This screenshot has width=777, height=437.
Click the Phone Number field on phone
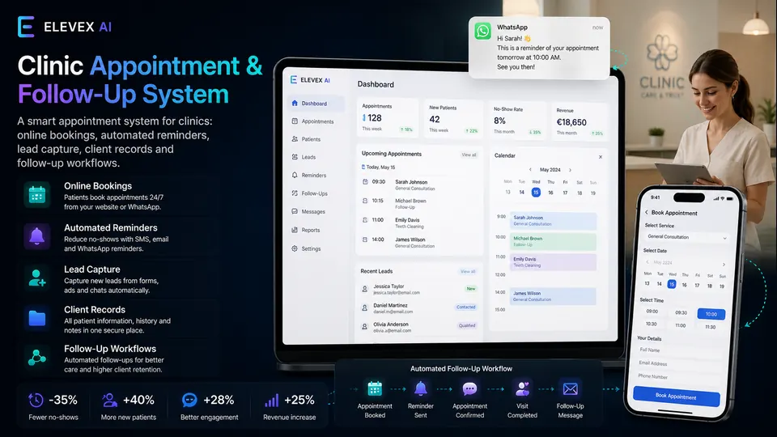pos(678,378)
